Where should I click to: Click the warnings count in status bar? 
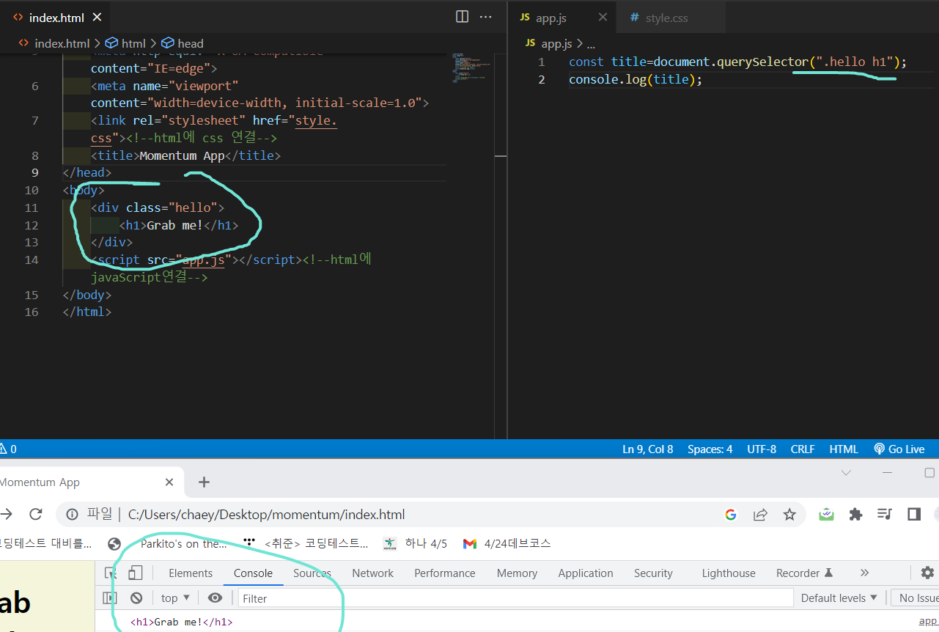point(8,449)
